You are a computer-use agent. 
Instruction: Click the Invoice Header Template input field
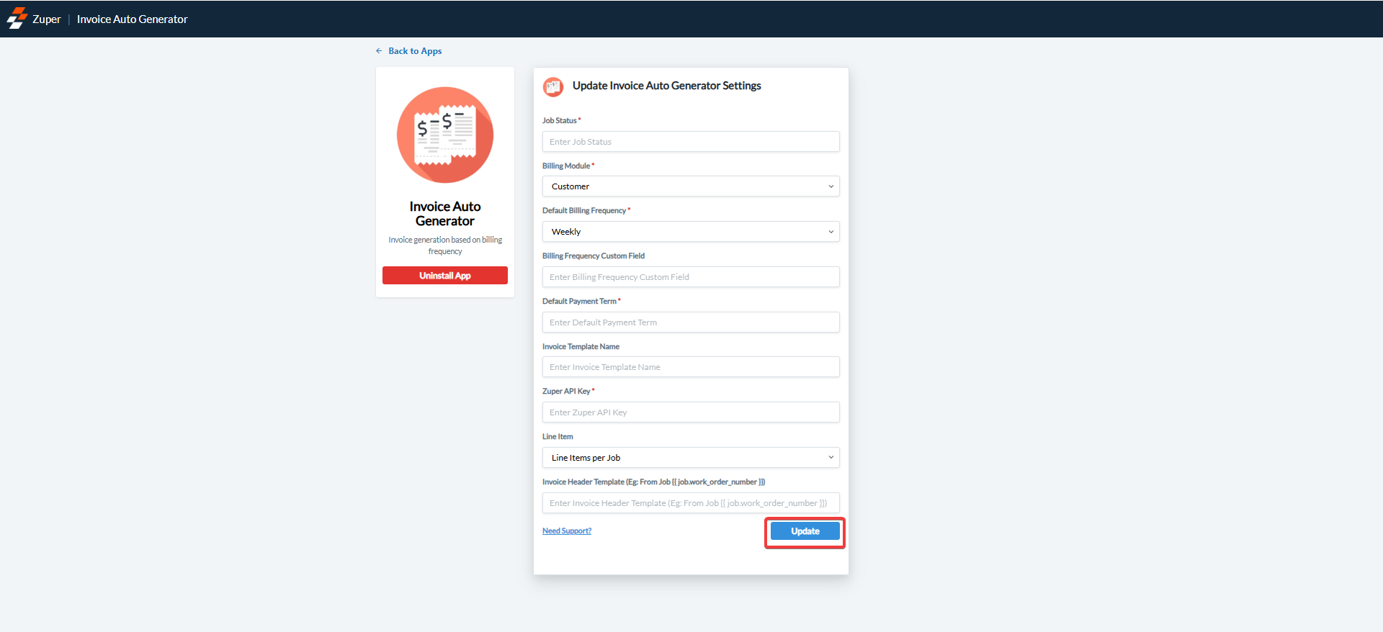point(691,503)
